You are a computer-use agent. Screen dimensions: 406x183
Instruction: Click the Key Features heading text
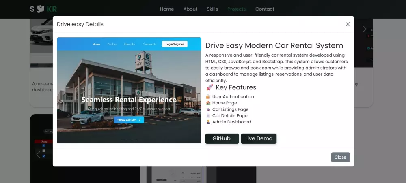(x=236, y=87)
